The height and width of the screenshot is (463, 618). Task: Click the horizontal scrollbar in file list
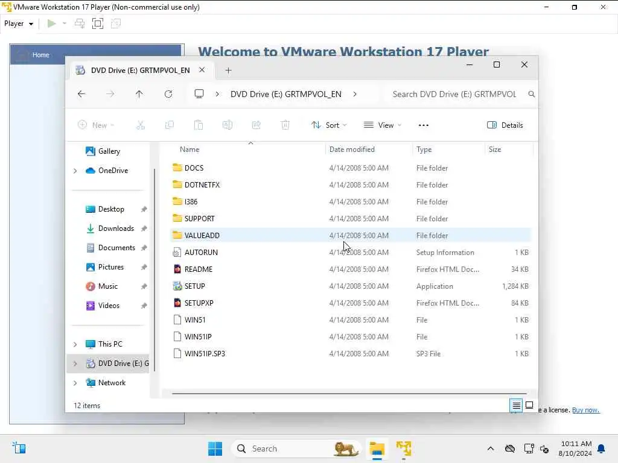(349, 393)
